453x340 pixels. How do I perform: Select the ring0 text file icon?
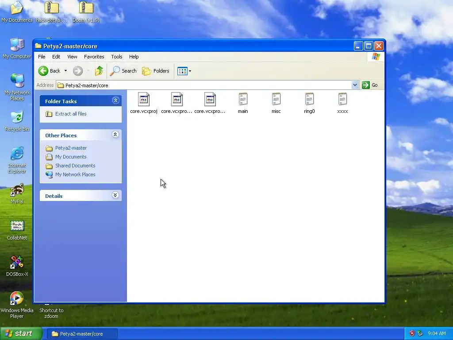click(x=309, y=99)
